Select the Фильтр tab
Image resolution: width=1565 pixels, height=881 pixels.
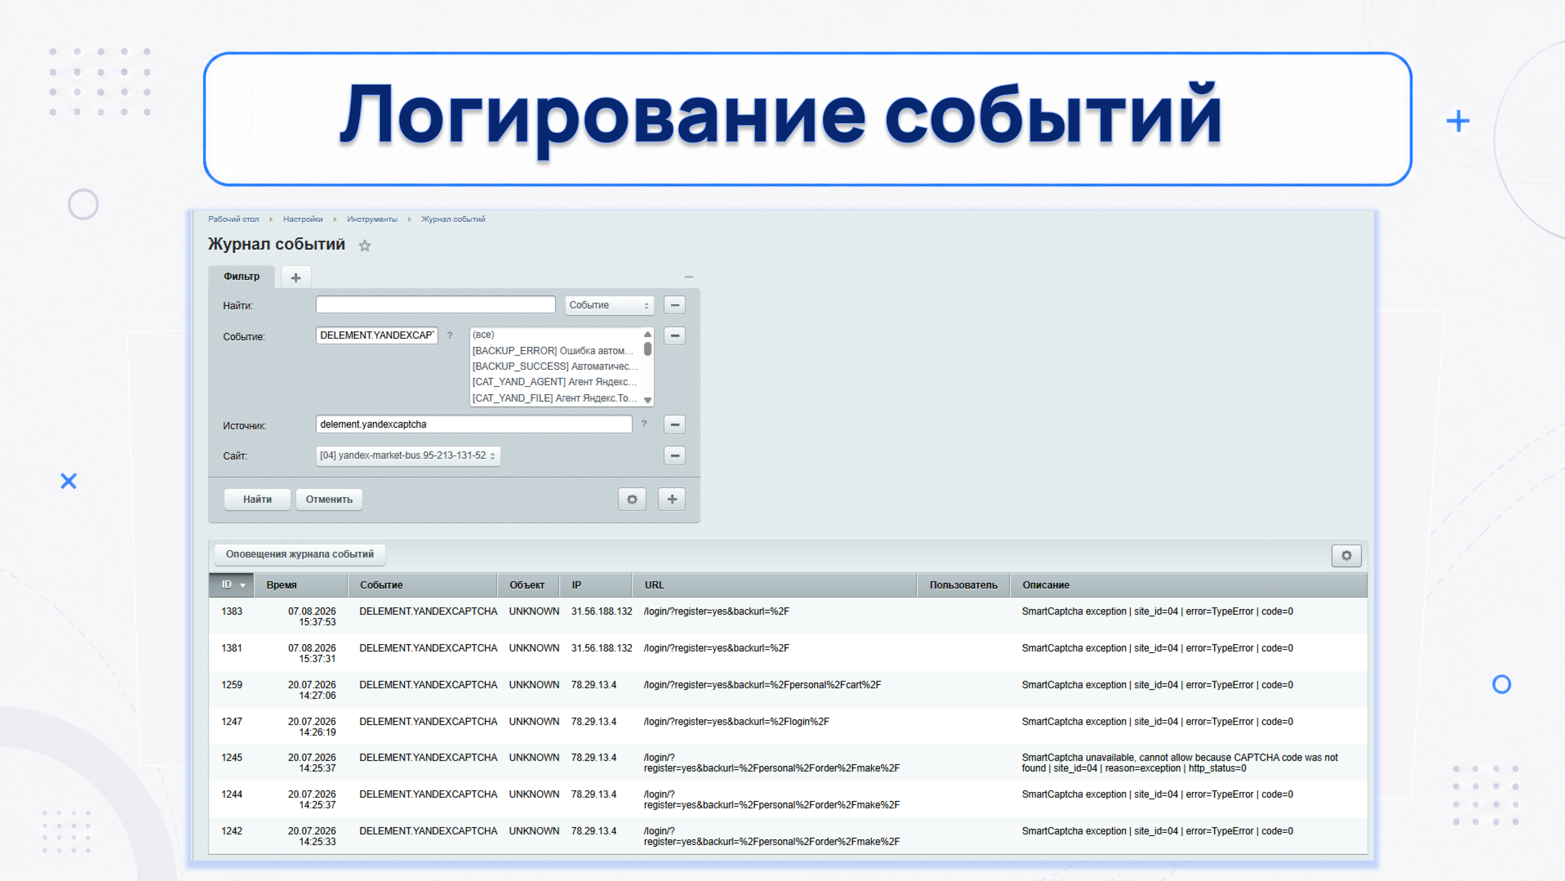point(241,277)
